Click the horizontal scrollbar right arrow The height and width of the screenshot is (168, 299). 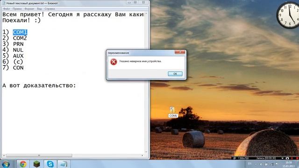pos(142,155)
